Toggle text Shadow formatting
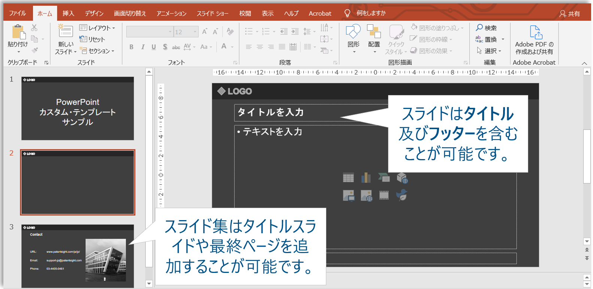The image size is (593, 289). tap(165, 47)
